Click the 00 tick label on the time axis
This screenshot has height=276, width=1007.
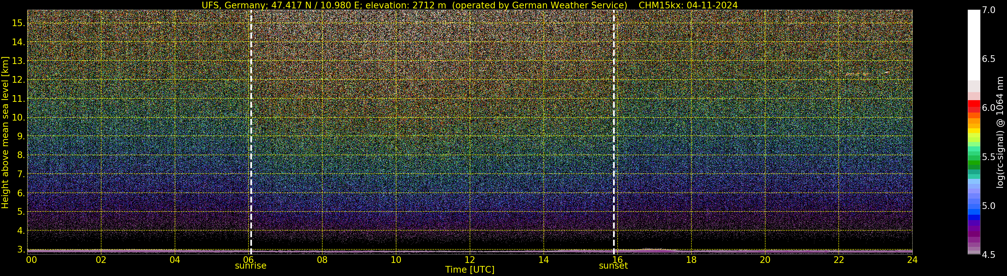[32, 259]
